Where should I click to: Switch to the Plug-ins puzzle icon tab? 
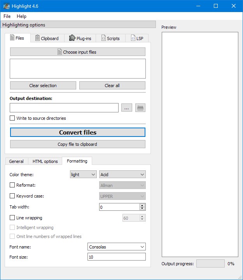tap(72, 38)
